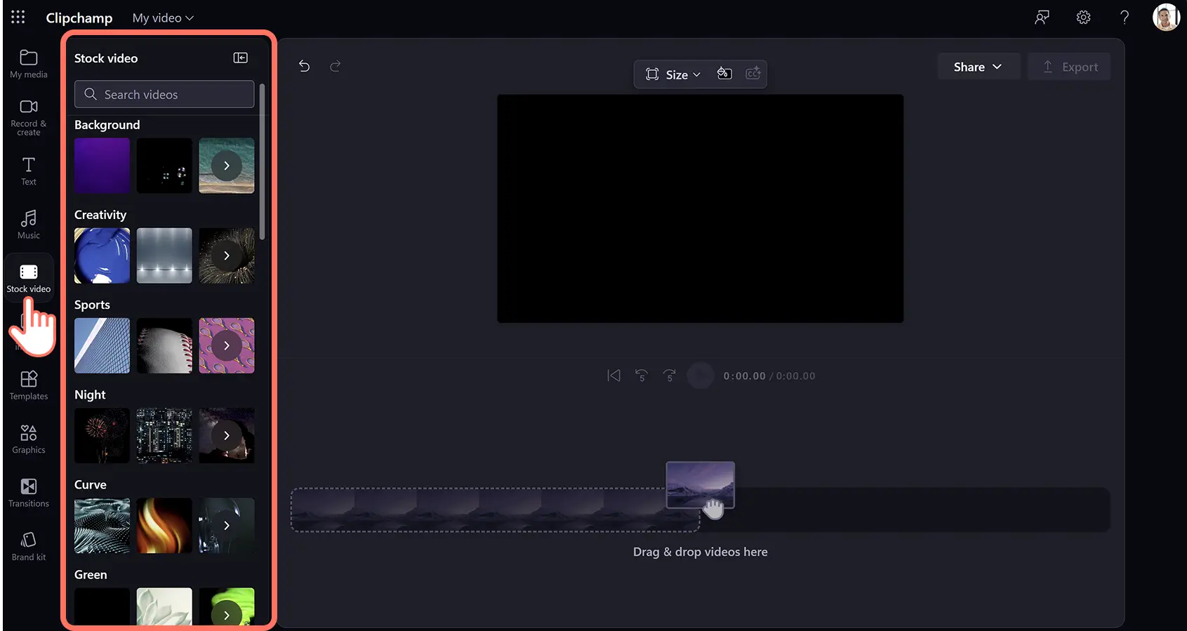This screenshot has width=1187, height=631.
Task: Open the Share dropdown
Action: click(979, 67)
